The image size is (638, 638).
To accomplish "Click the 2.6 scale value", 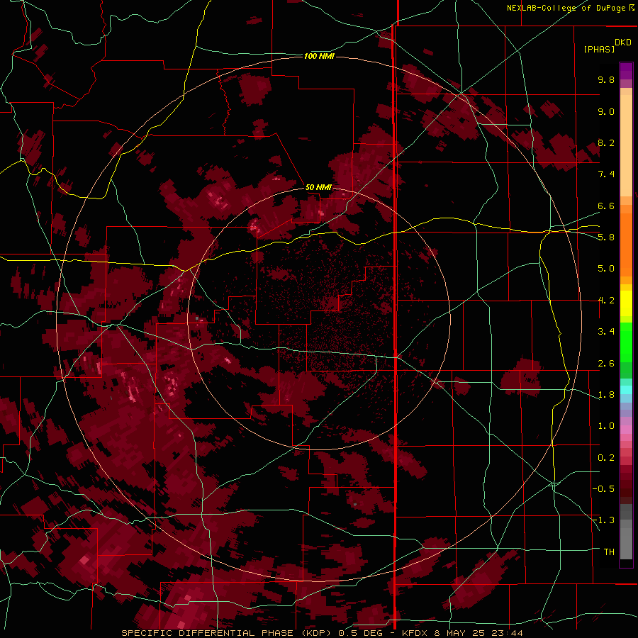I will tap(606, 364).
